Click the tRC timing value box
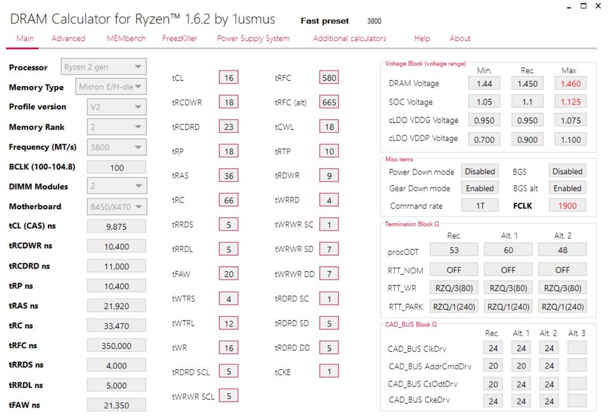Screen dimensions: 609x416 pos(229,200)
